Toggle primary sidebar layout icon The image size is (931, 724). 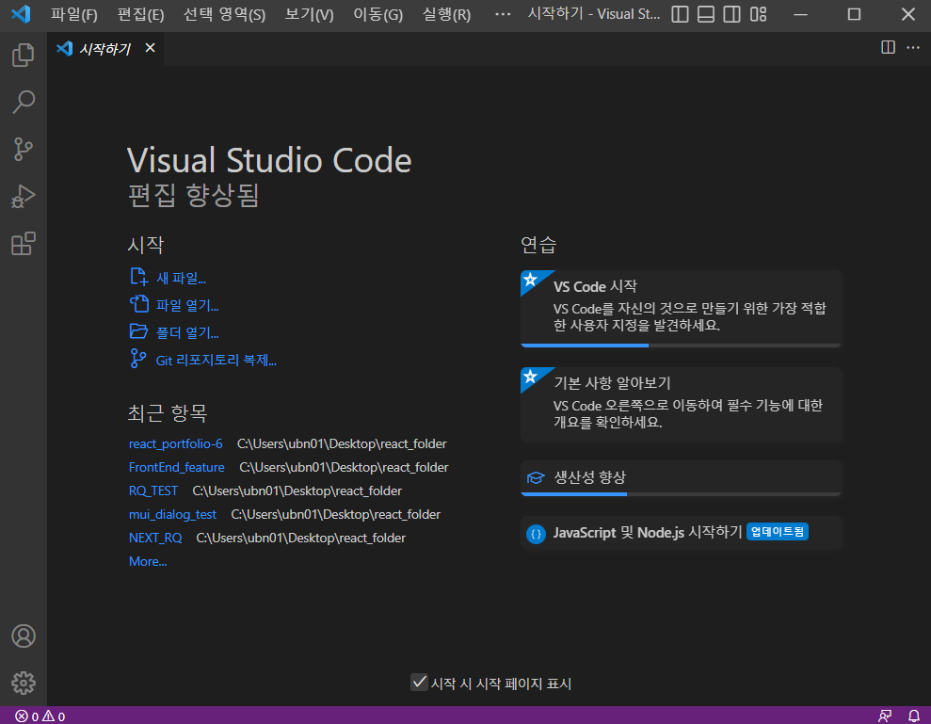pyautogui.click(x=680, y=14)
